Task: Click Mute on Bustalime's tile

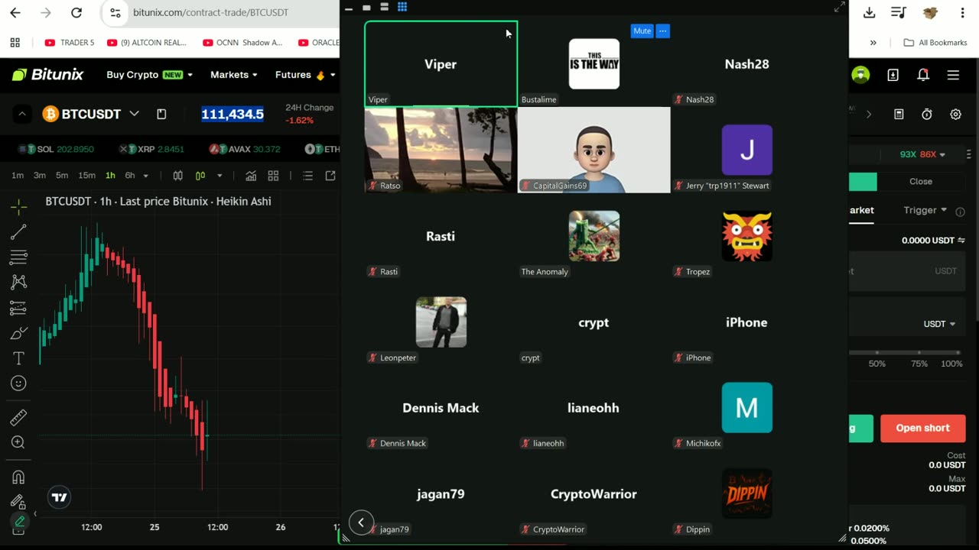Action: tap(642, 31)
